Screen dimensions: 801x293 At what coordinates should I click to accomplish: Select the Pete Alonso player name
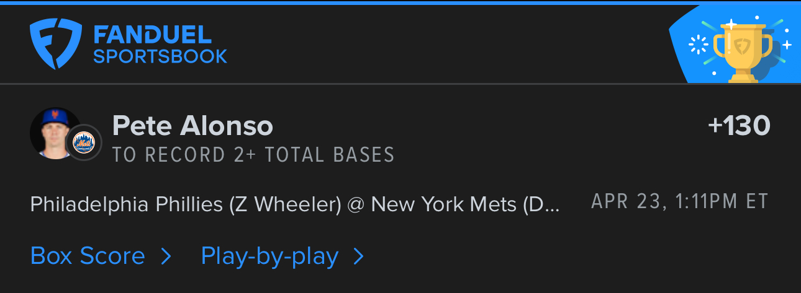192,126
